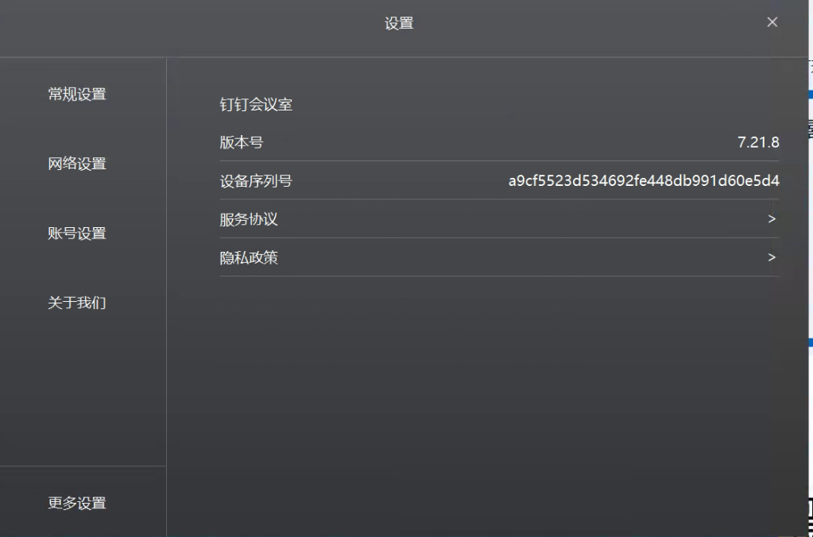Switch to 网络设置 tab

coord(77,164)
